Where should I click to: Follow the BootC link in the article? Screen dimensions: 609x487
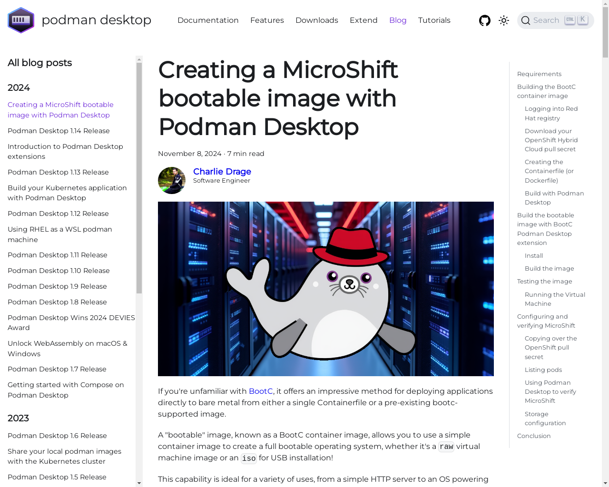click(x=261, y=391)
